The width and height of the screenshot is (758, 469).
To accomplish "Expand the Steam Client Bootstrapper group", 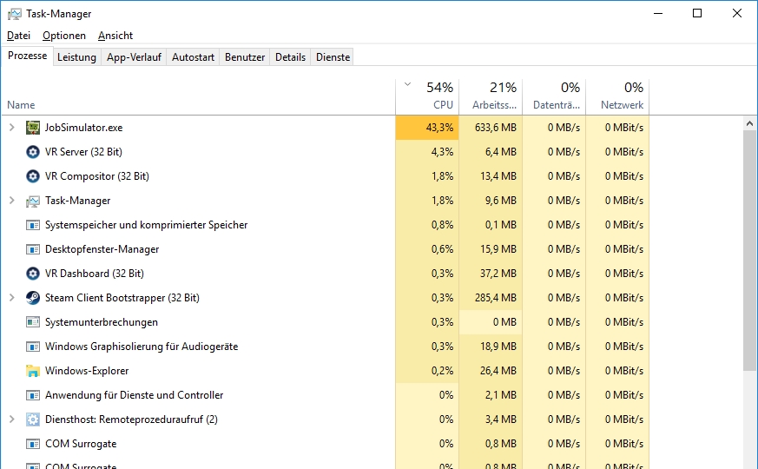I will (x=12, y=298).
